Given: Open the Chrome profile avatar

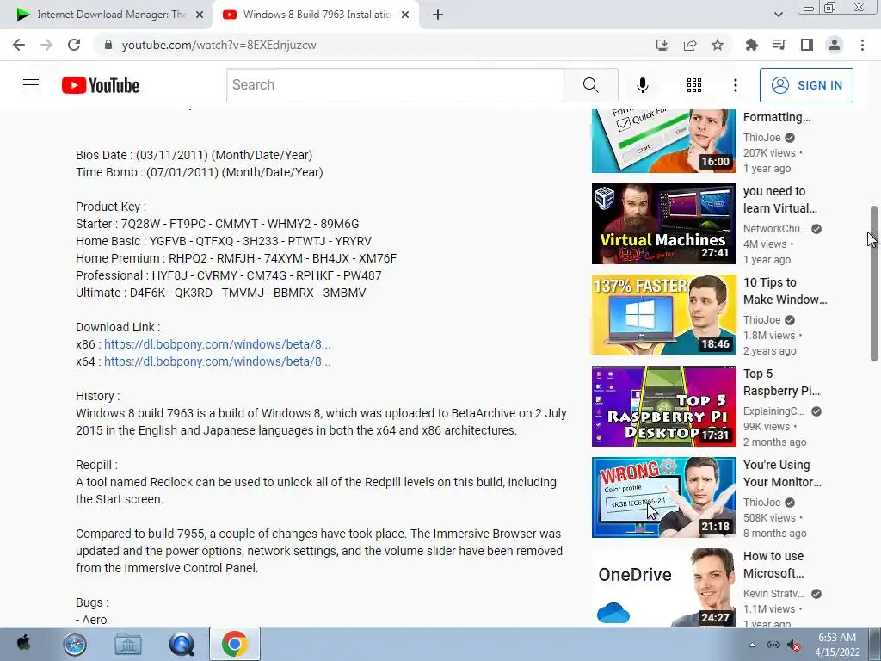Looking at the screenshot, I should pyautogui.click(x=835, y=45).
